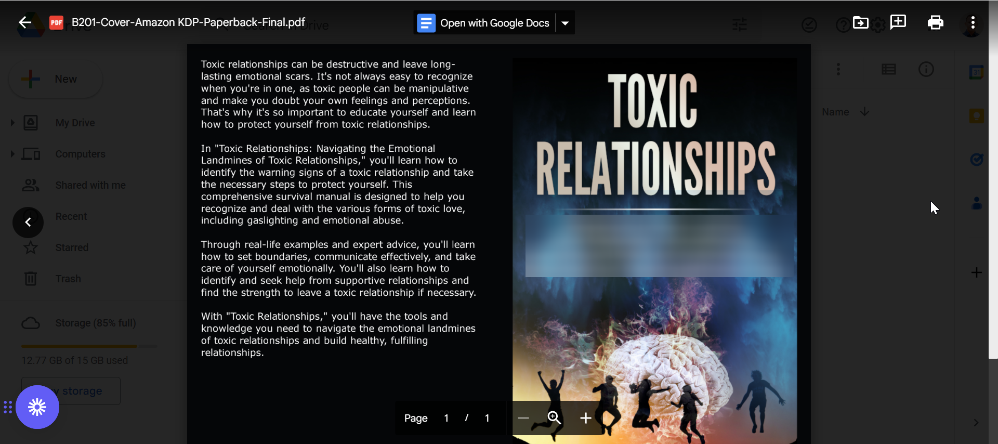This screenshot has height=444, width=998.
Task: Click the paragraph starting "With "Toxic Relationships,""
Action: point(338,334)
